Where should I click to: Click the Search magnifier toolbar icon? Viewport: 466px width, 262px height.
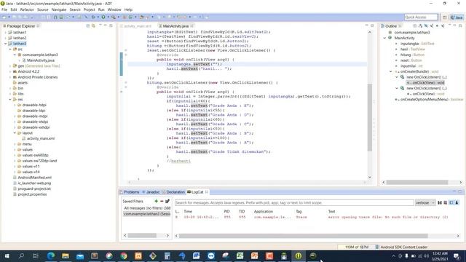pyautogui.click(x=114, y=17)
